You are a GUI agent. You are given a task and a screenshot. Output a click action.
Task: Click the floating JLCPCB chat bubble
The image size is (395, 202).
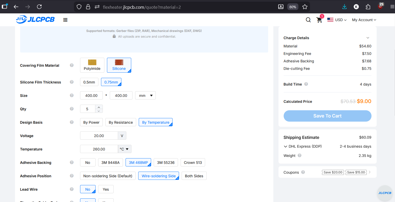click(385, 193)
